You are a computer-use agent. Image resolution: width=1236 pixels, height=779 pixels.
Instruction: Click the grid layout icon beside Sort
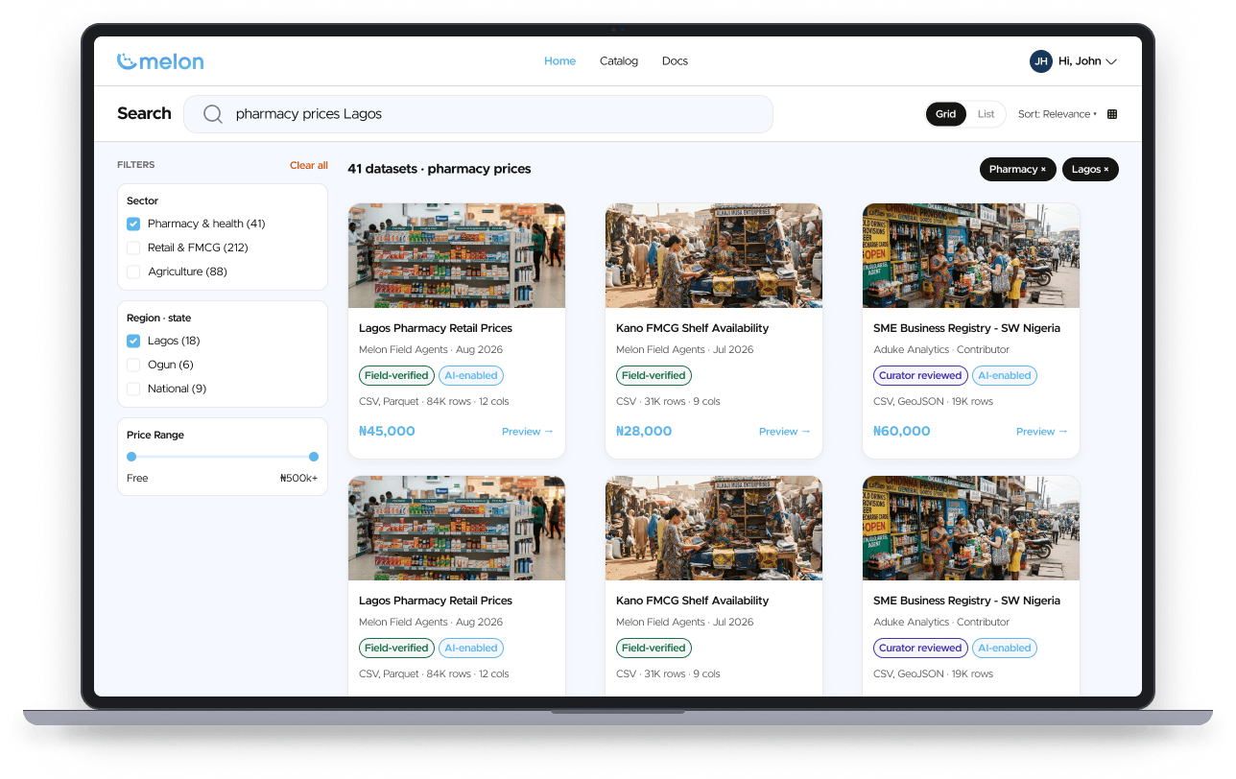1112,114
